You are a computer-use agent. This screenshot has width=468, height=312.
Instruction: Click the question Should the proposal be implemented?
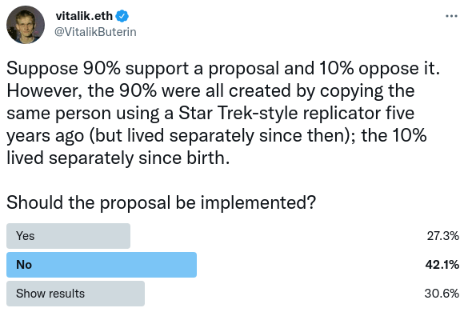coord(161,203)
